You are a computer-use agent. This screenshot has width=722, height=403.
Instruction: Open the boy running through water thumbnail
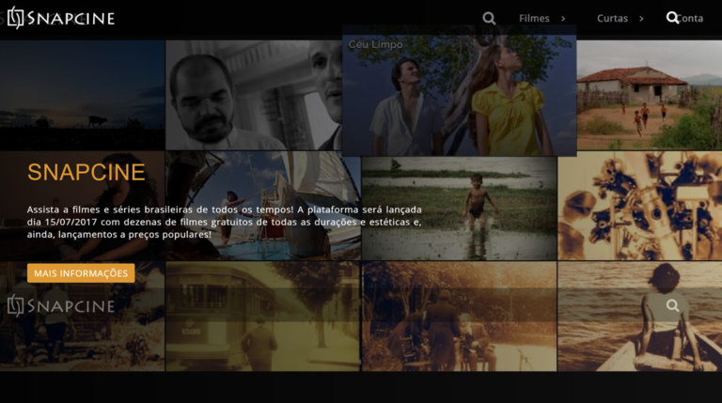pos(460,209)
